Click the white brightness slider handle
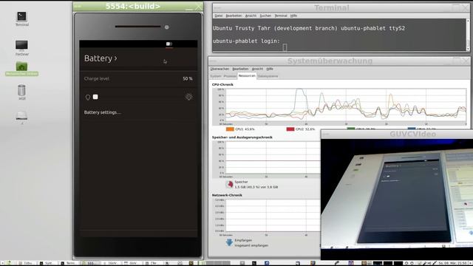The height and width of the screenshot is (266, 473). (x=95, y=97)
